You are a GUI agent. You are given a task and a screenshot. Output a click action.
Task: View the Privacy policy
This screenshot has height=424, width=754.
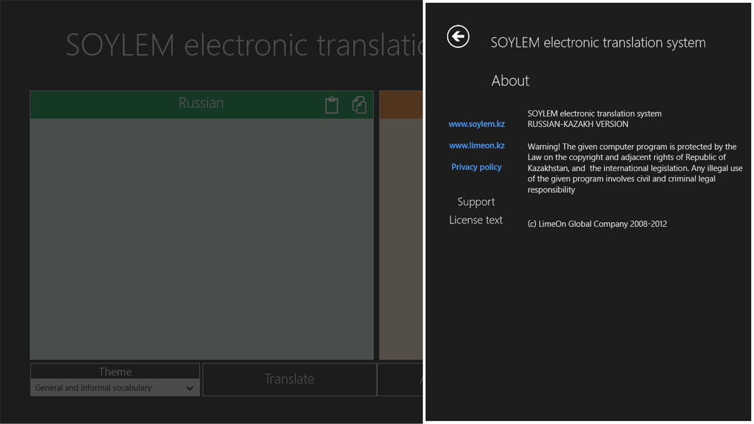click(x=476, y=167)
